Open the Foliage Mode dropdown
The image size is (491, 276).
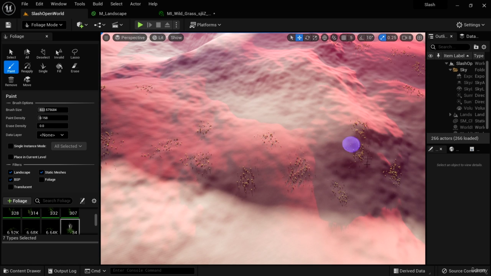(x=44, y=25)
